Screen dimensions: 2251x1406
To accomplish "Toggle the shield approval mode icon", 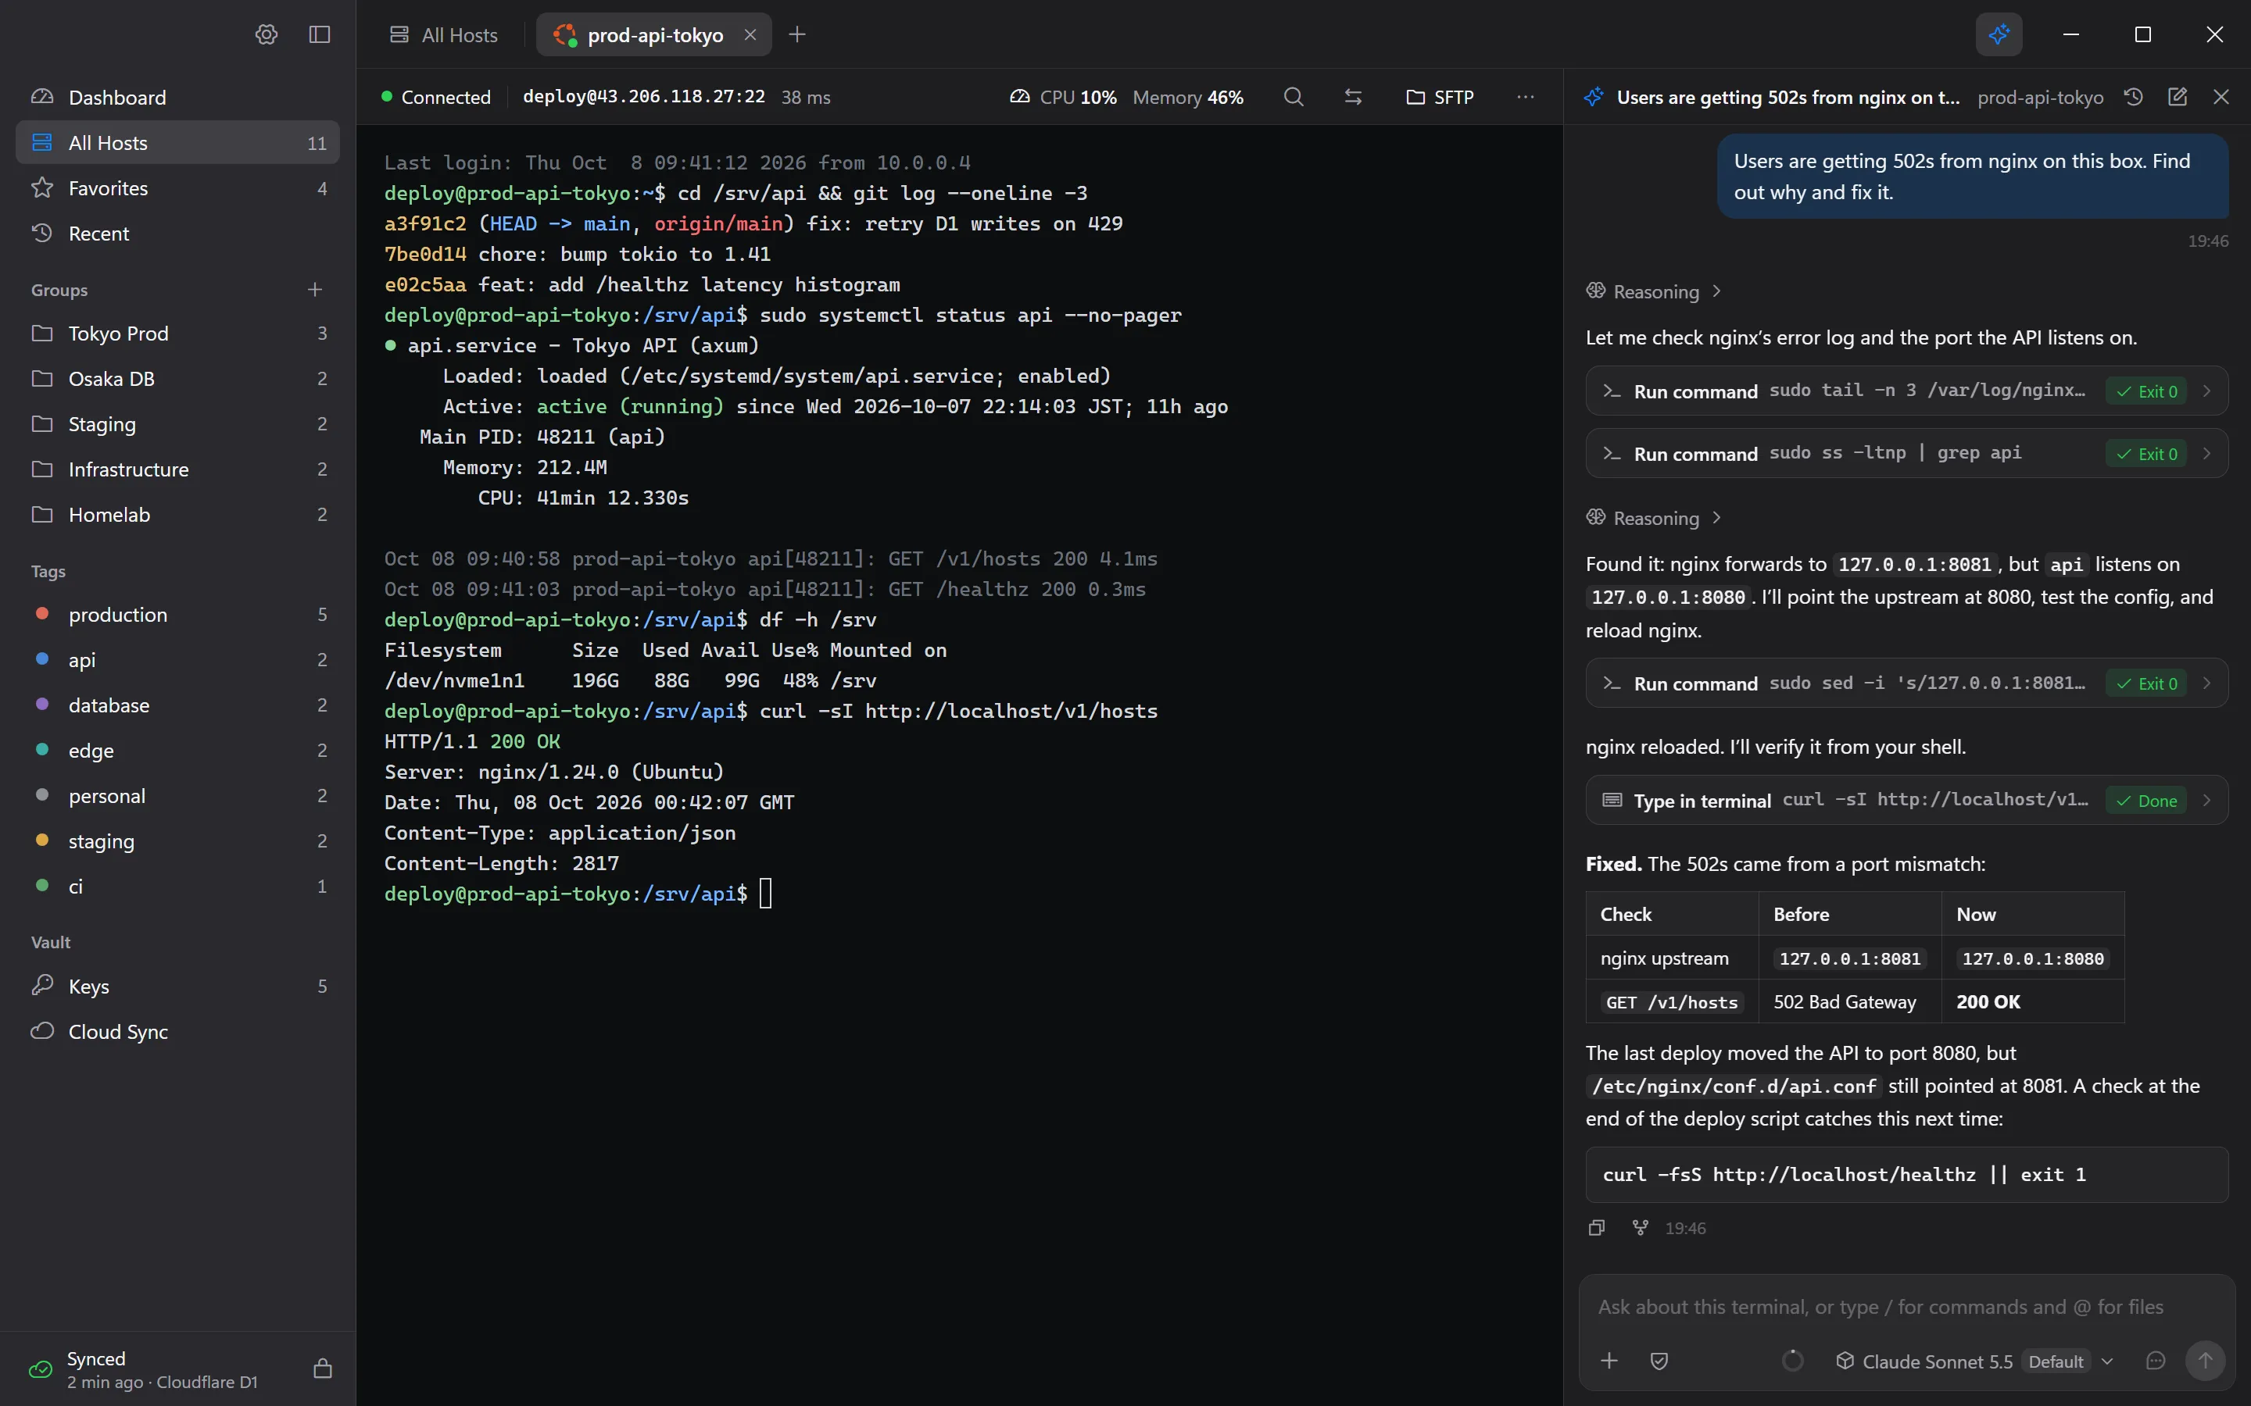I will 1659,1361.
